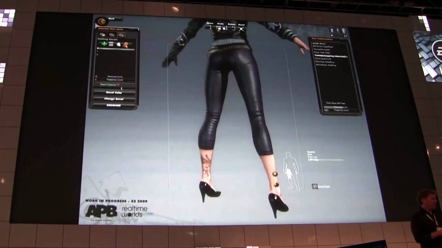
Task: Click the question mark help icon
Action: 332,30
